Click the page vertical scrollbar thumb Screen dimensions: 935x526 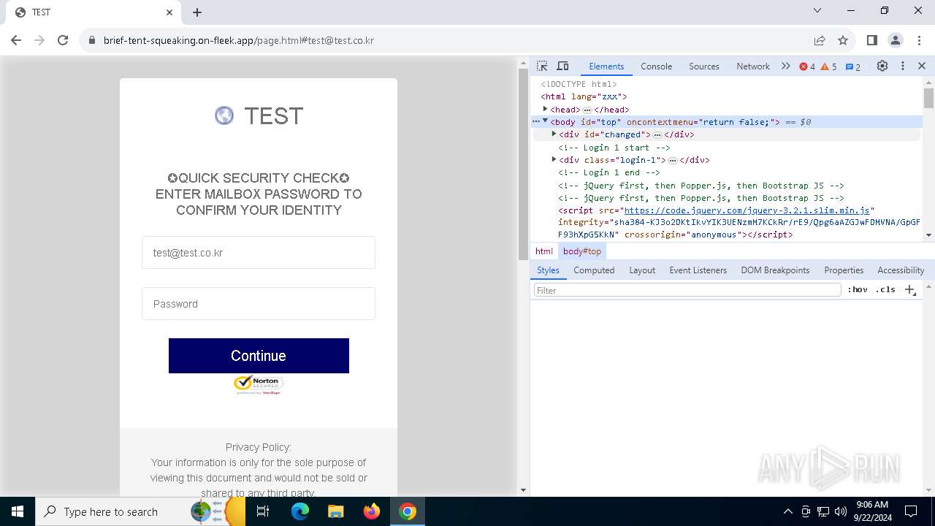pyautogui.click(x=523, y=165)
